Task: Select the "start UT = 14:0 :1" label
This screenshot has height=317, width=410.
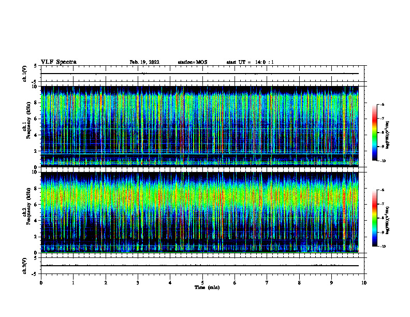Action: pos(250,62)
